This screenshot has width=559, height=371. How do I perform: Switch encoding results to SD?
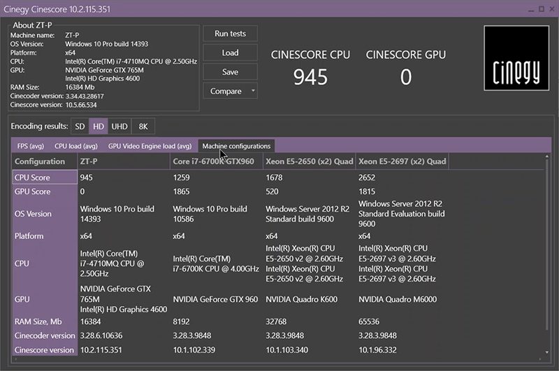(x=80, y=126)
